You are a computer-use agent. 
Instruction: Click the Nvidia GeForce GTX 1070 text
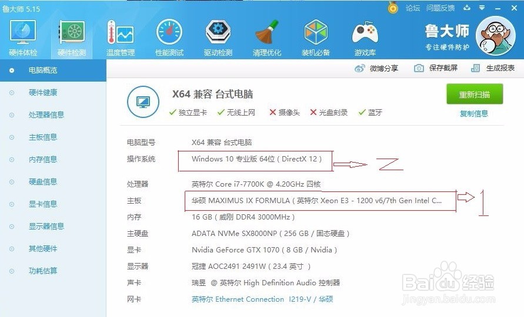(264, 250)
